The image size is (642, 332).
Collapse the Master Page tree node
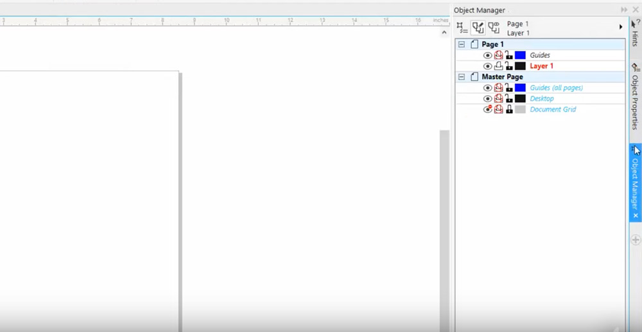(x=462, y=77)
